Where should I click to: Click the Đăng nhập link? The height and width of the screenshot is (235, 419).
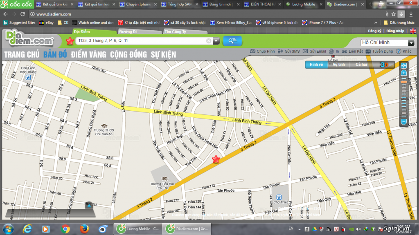[395, 31]
